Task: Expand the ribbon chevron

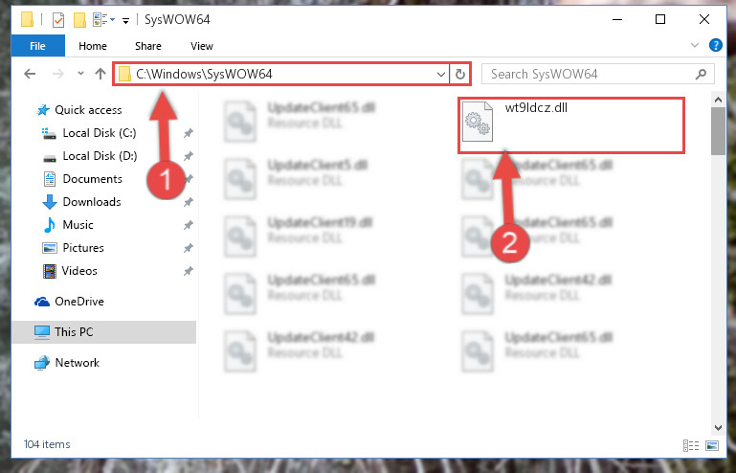Action: [x=694, y=45]
